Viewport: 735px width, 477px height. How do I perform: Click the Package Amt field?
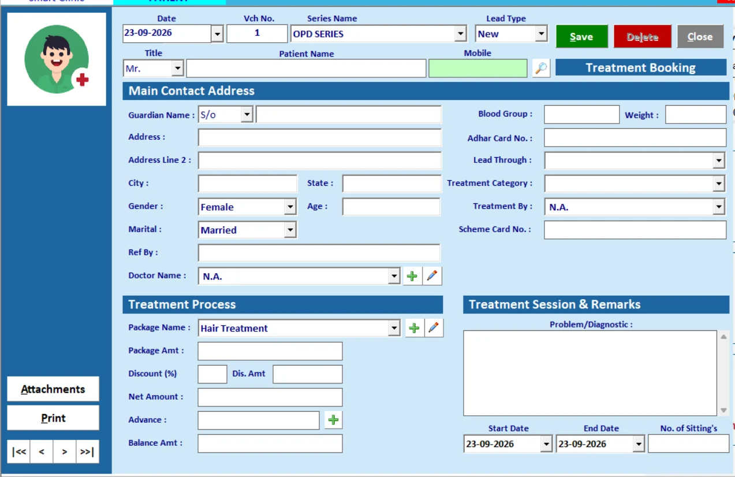point(270,351)
